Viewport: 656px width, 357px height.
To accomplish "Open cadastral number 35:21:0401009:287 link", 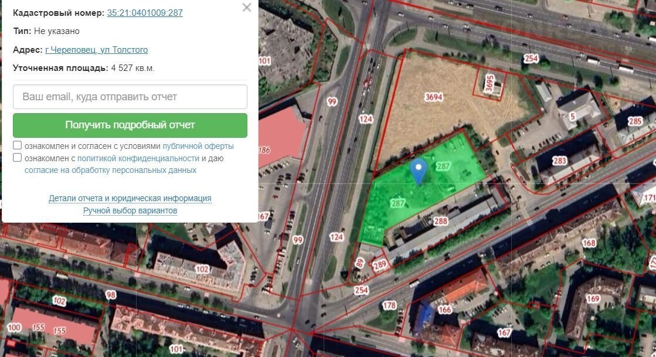I will pyautogui.click(x=145, y=12).
